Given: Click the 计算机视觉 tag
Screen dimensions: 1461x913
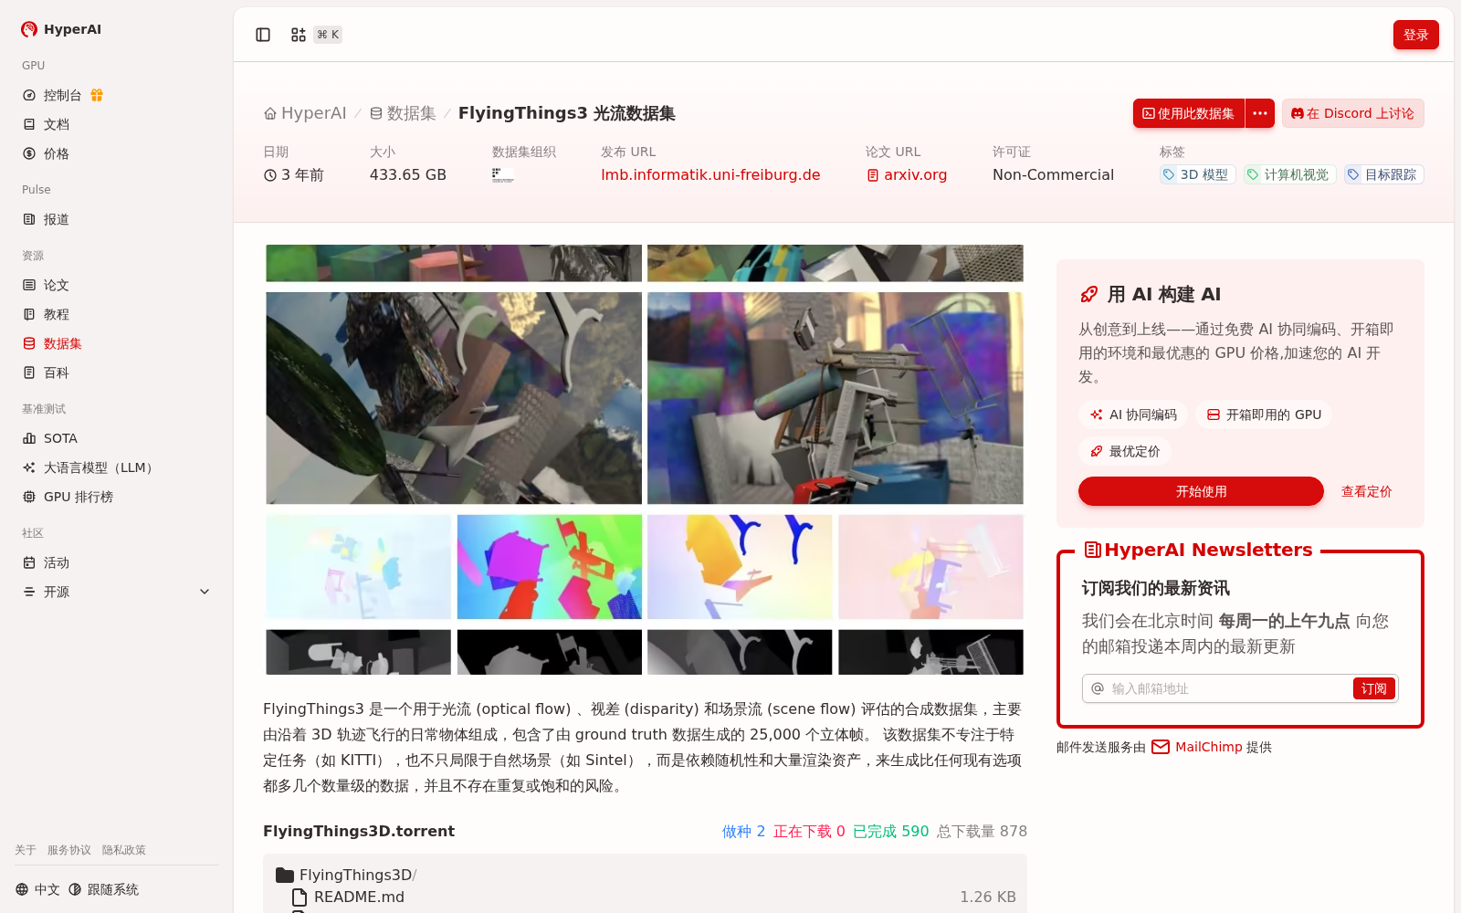Looking at the screenshot, I should coord(1289,174).
